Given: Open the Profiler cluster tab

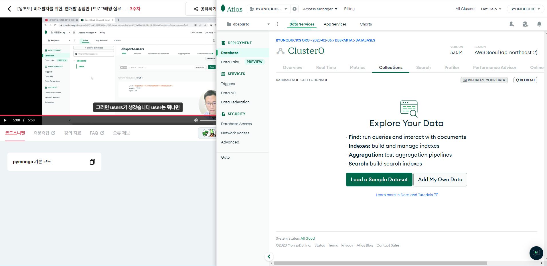Looking at the screenshot, I should coord(452,68).
